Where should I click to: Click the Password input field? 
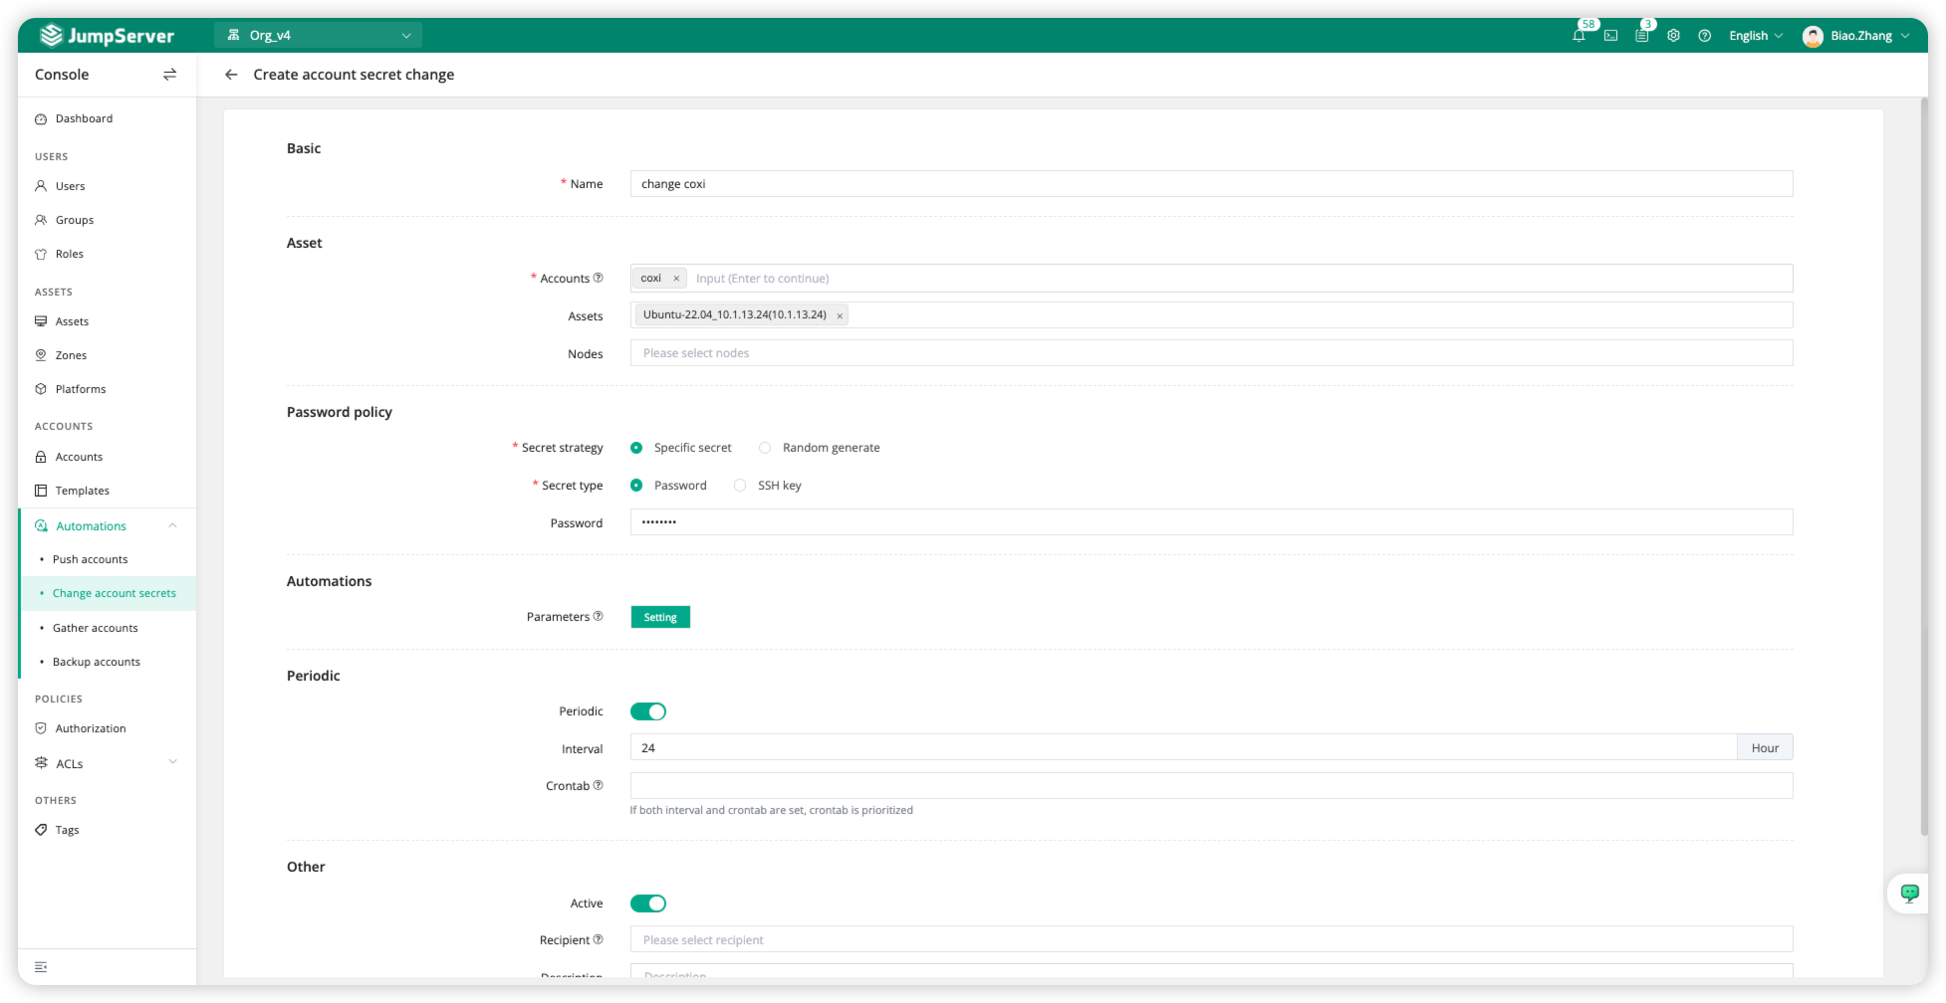pos(1211,522)
